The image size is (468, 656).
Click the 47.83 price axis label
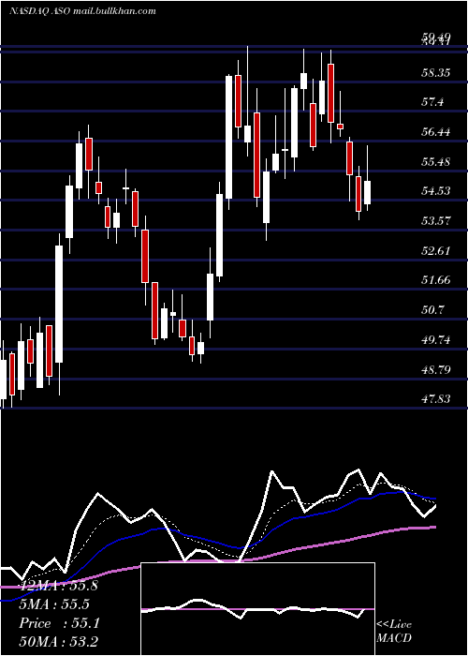(436, 399)
